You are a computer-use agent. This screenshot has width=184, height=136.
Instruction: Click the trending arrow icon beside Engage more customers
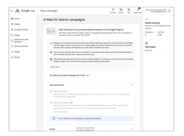[51, 43]
